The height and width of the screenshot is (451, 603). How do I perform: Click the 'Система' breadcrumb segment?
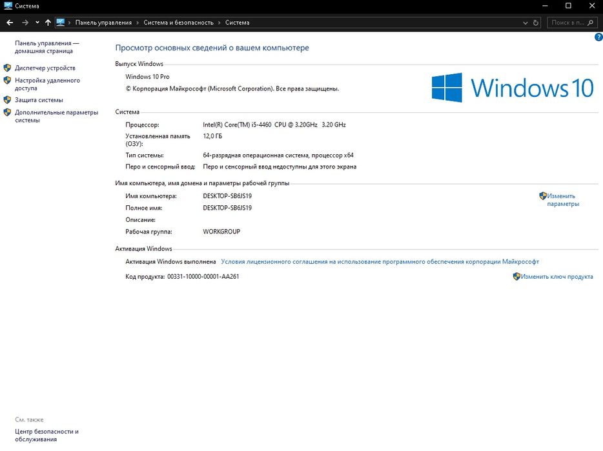238,23
